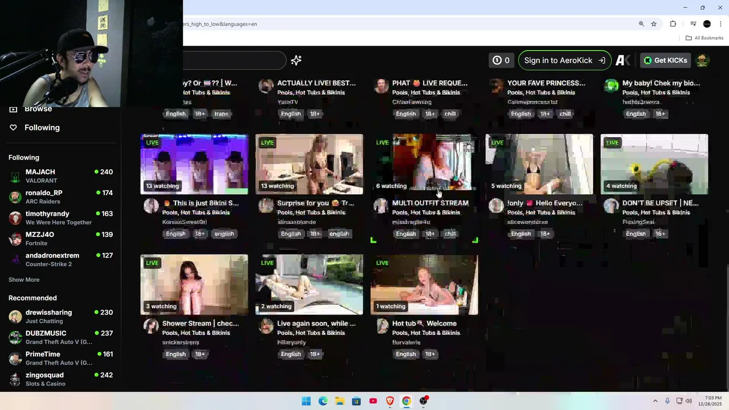The height and width of the screenshot is (410, 729).
Task: Expand hidden system tray icons chevron
Action: click(655, 401)
